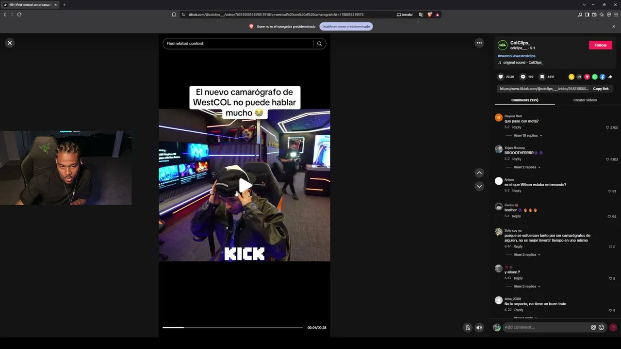Like alma_2388's comment with 9 likes

(x=610, y=310)
